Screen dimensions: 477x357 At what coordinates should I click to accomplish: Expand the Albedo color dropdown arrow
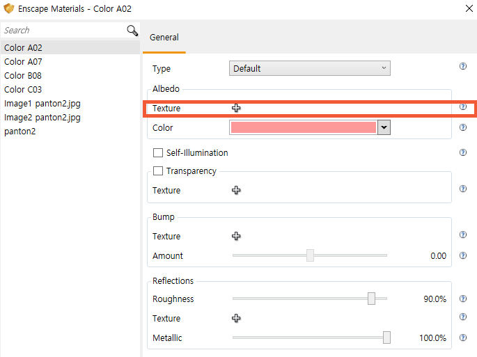tap(383, 127)
